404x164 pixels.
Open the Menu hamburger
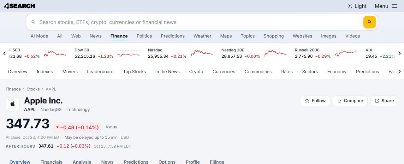pyautogui.click(x=386, y=6)
